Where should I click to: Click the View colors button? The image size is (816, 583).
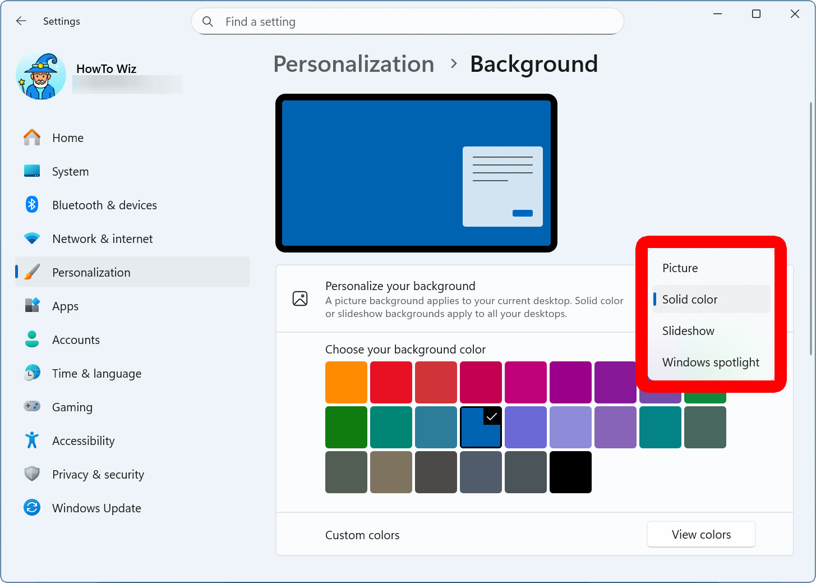(701, 534)
